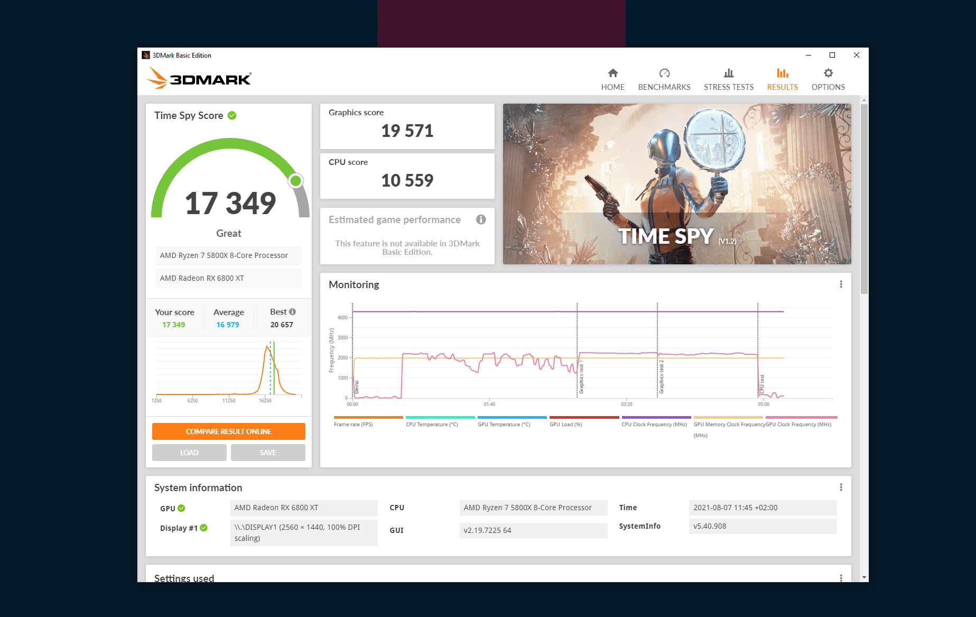Viewport: 976px width, 617px height.
Task: Select the RESULTS tab
Action: 782,79
